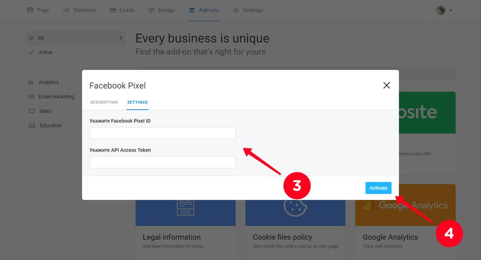Click the Page icon in top navigation
The height and width of the screenshot is (260, 481).
(30, 10)
